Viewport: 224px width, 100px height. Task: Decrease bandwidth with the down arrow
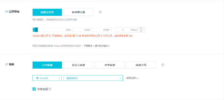coord(141,31)
